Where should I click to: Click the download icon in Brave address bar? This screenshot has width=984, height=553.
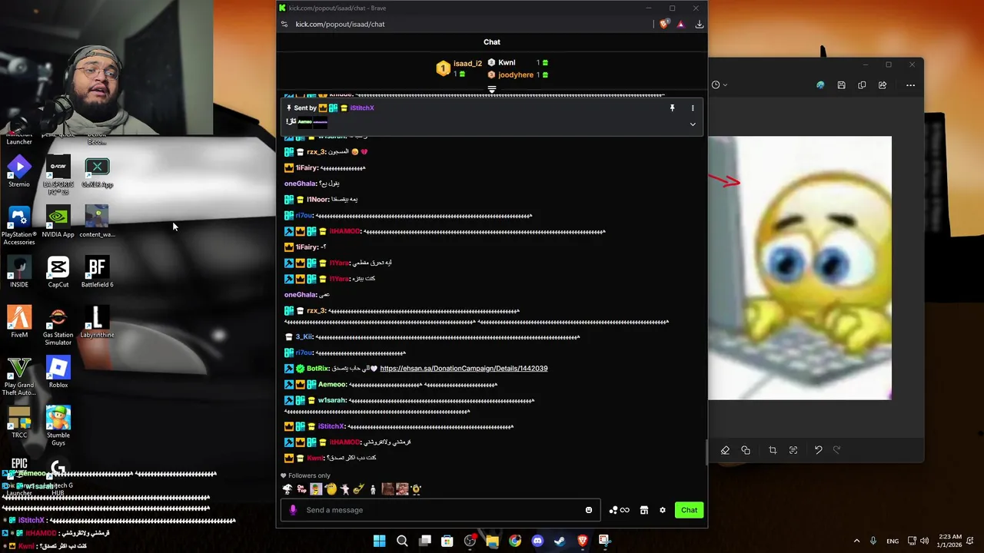pos(699,24)
